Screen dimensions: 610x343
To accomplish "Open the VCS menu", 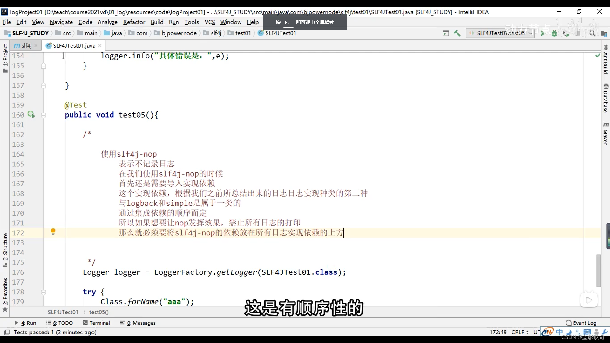I will click(210, 22).
